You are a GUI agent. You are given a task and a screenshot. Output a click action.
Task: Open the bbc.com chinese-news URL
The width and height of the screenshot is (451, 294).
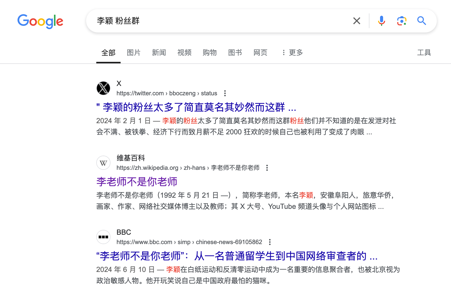(189, 242)
